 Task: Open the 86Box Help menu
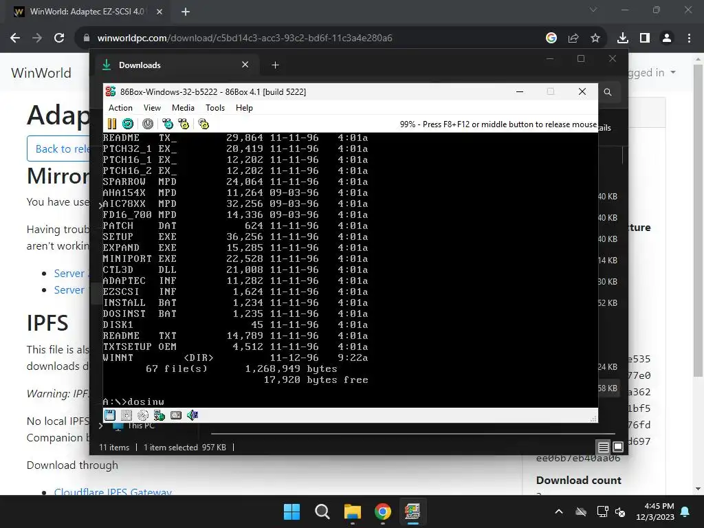[x=244, y=108]
